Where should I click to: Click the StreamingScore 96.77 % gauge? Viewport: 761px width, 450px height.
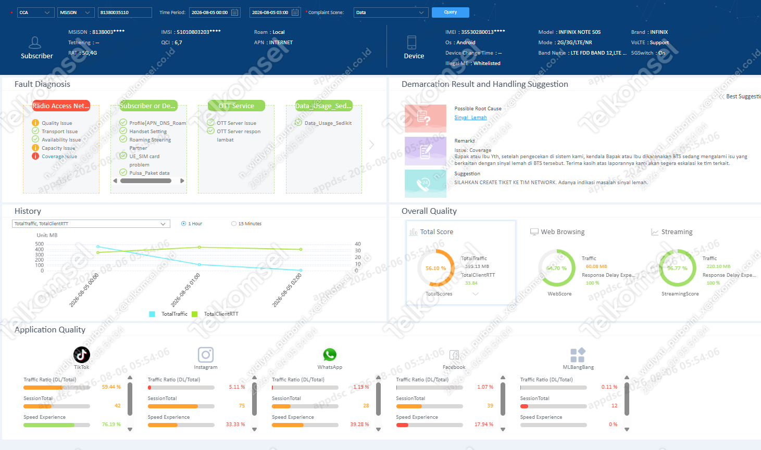coord(678,268)
